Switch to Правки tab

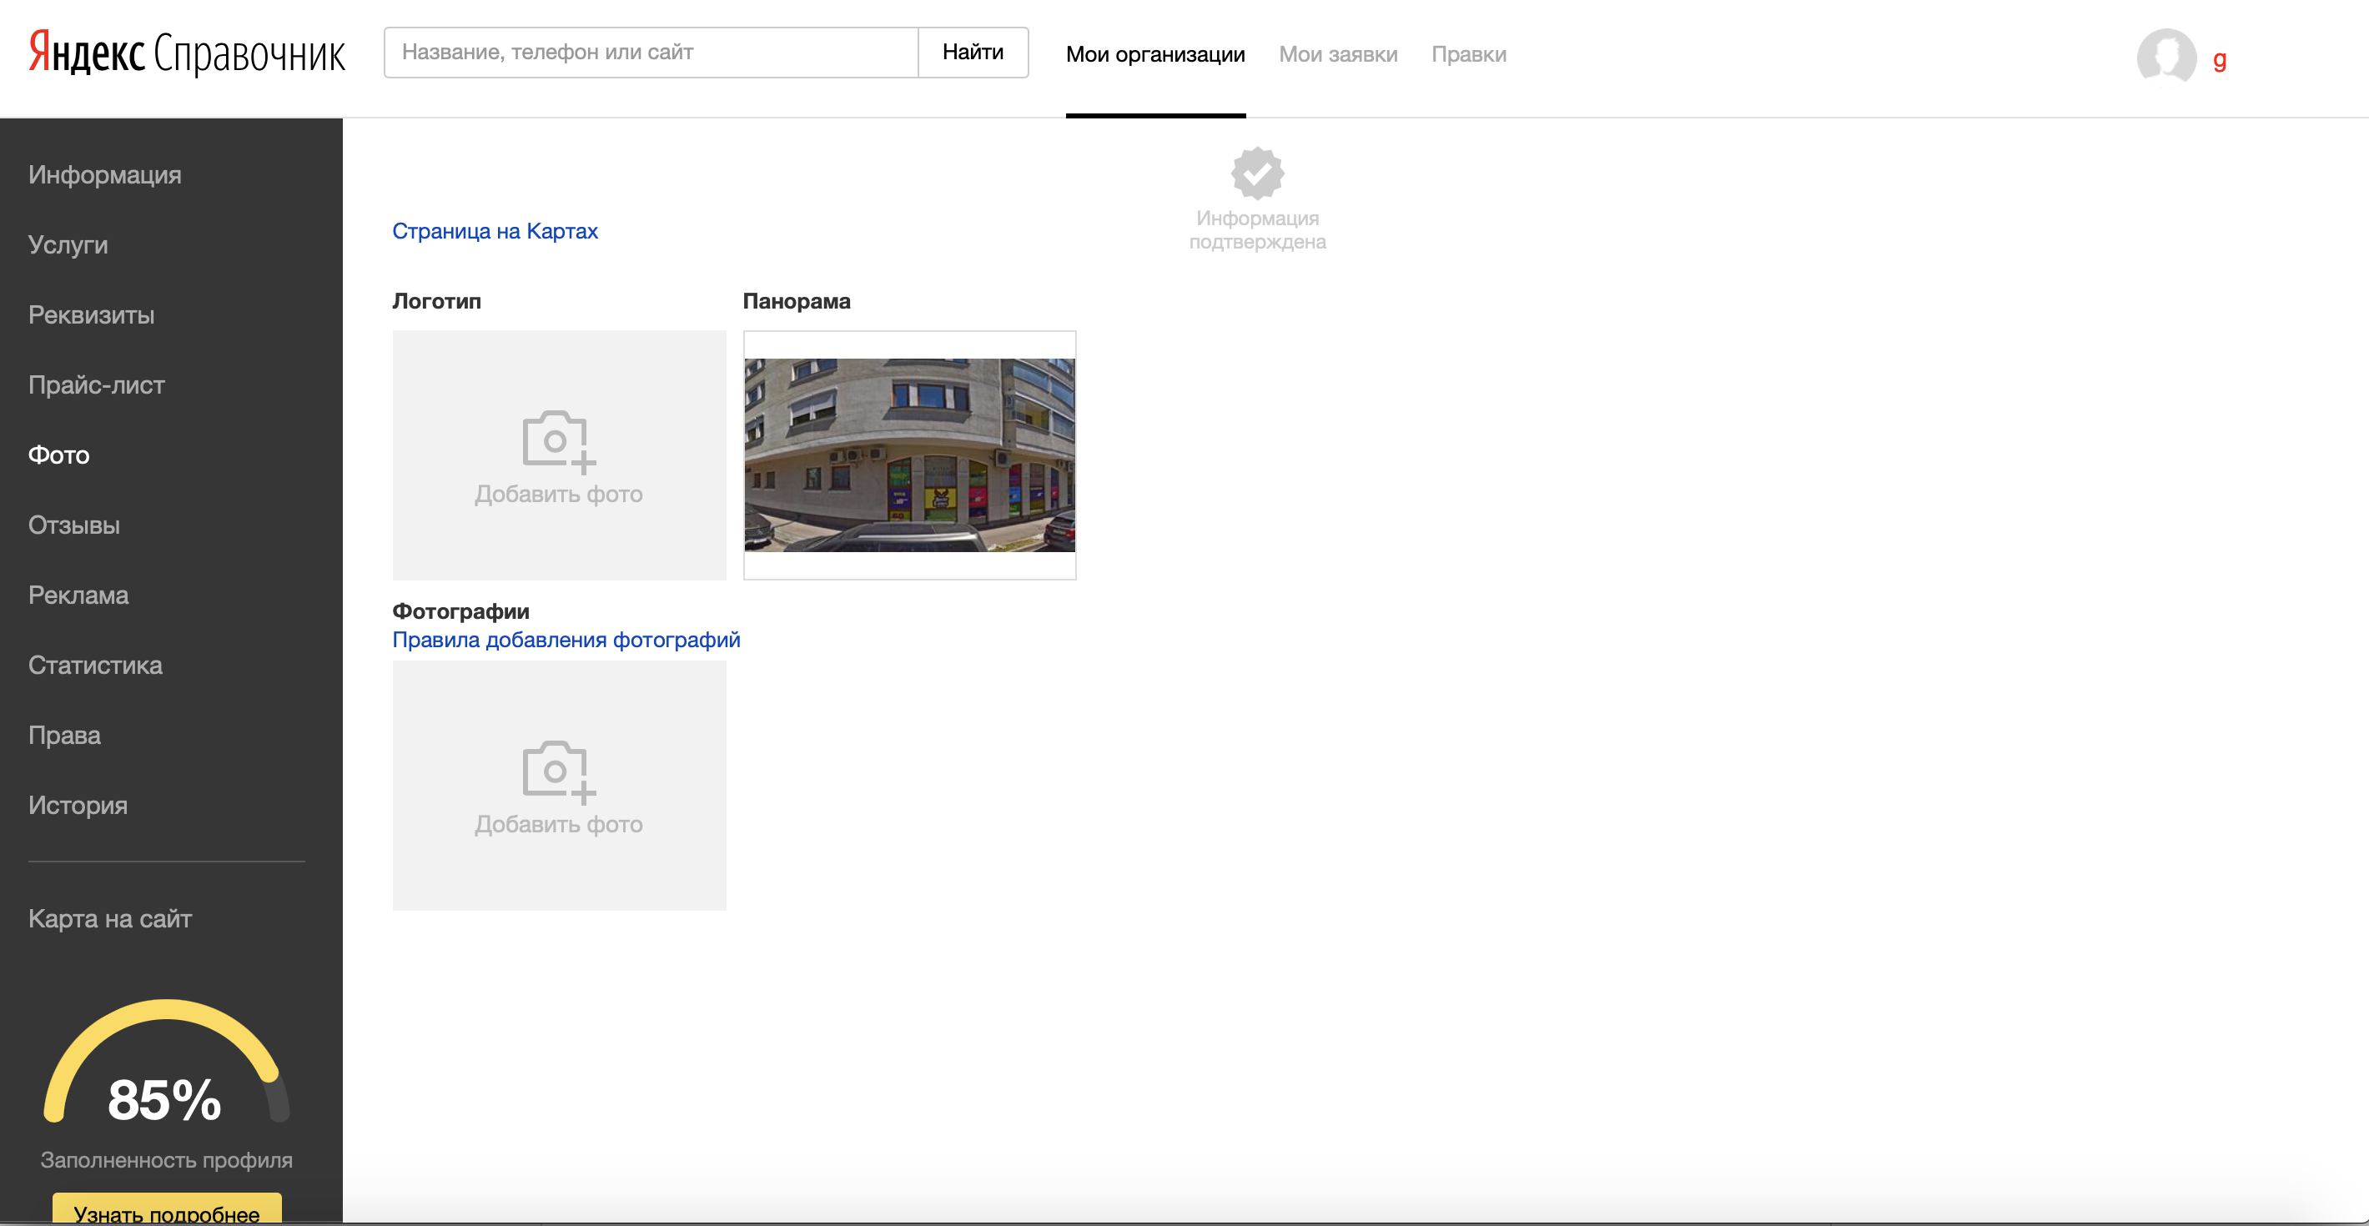point(1468,54)
